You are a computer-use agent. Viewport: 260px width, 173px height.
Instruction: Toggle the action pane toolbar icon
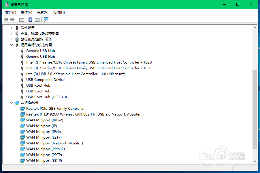[37, 20]
